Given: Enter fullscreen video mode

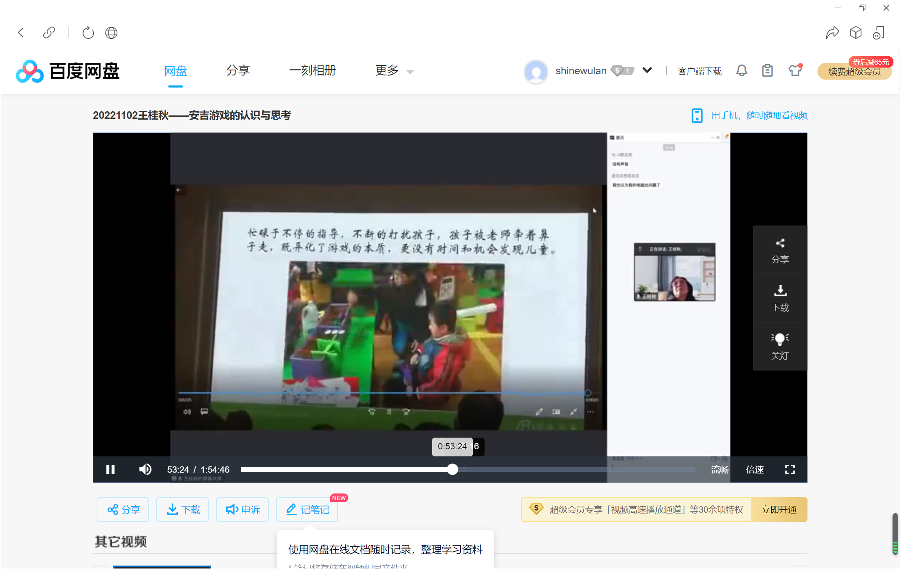Looking at the screenshot, I should coord(790,469).
